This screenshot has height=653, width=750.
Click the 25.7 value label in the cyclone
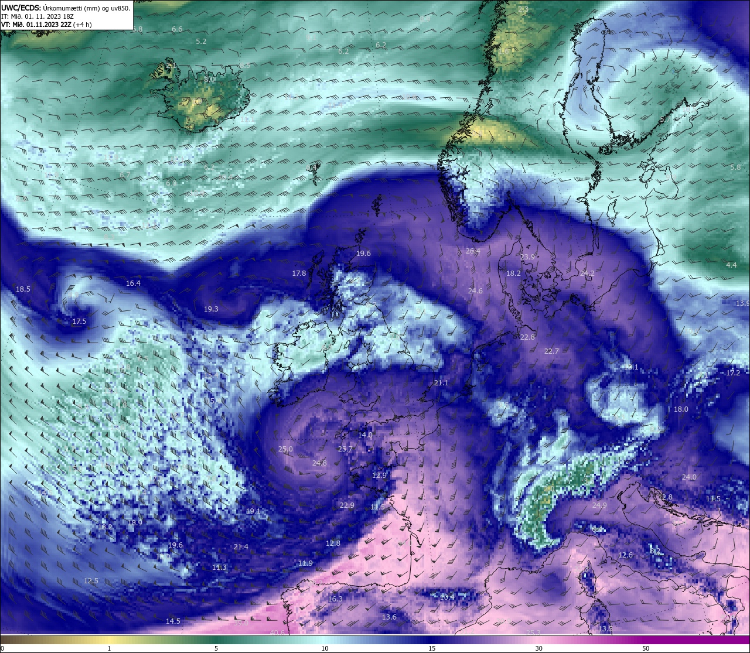346,449
